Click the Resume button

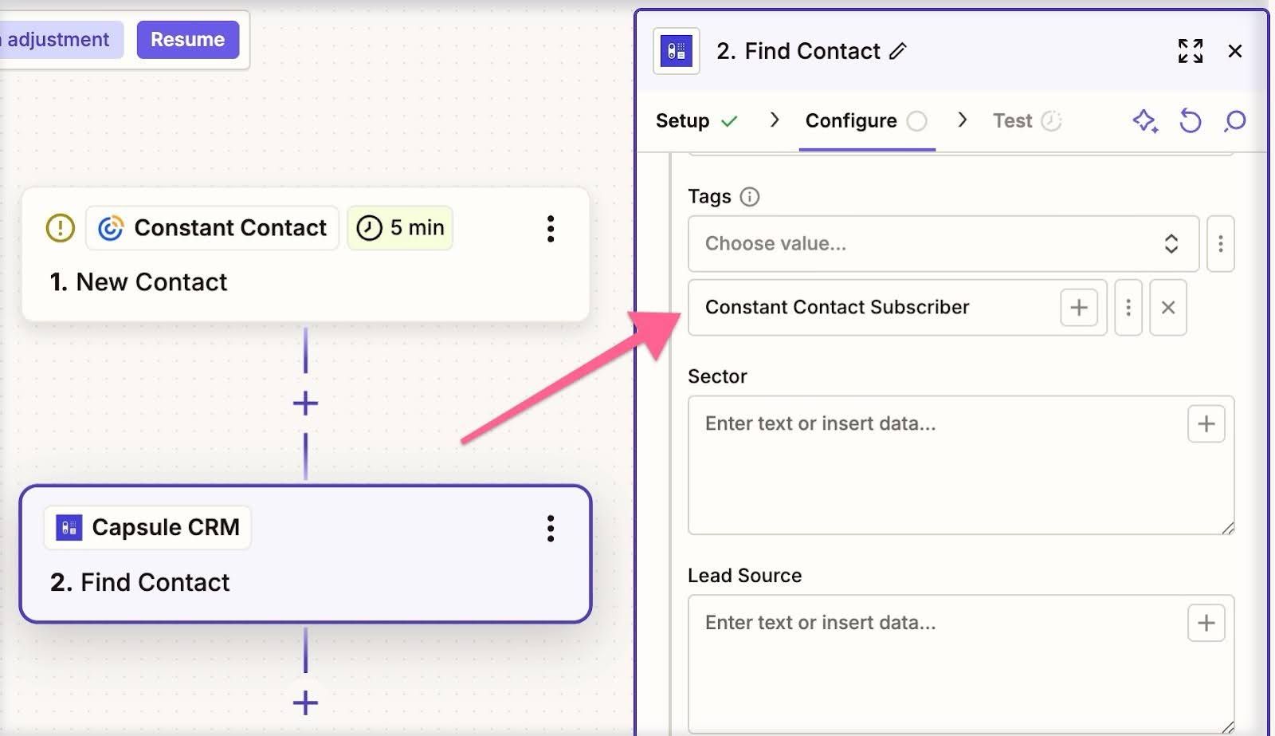click(x=188, y=39)
